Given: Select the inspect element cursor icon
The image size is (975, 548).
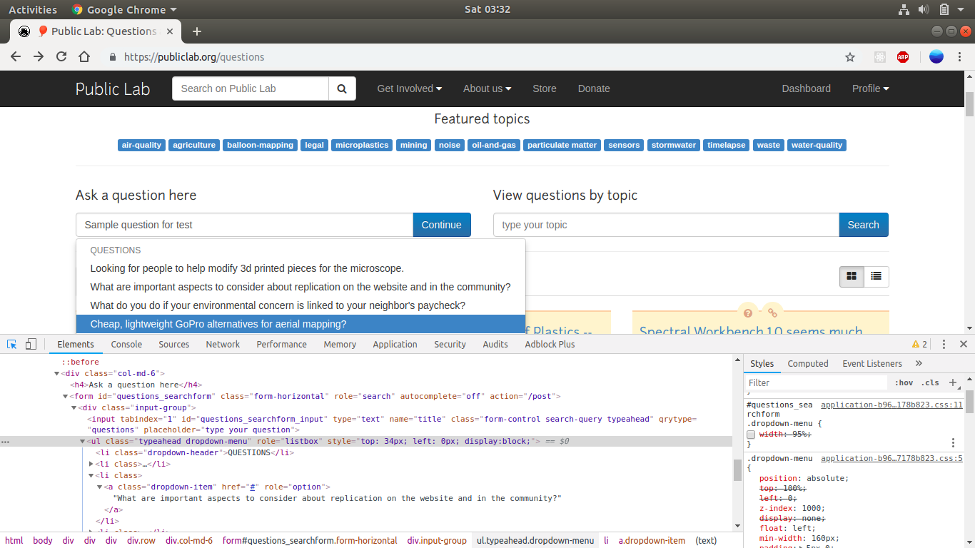Looking at the screenshot, I should click(11, 344).
